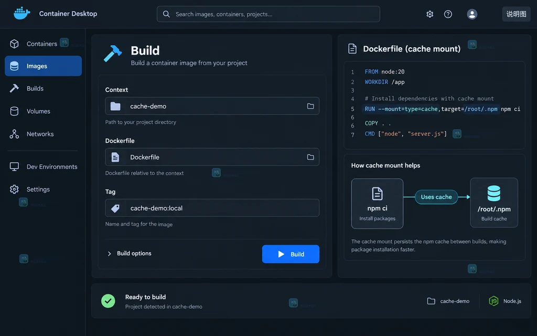Viewport: 537px width, 336px height.
Task: Click 'Dockerfile relative to the context' hint
Action: point(145,173)
